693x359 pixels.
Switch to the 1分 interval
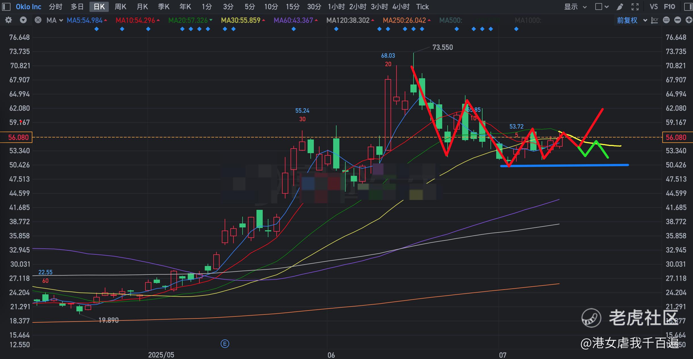tap(207, 7)
